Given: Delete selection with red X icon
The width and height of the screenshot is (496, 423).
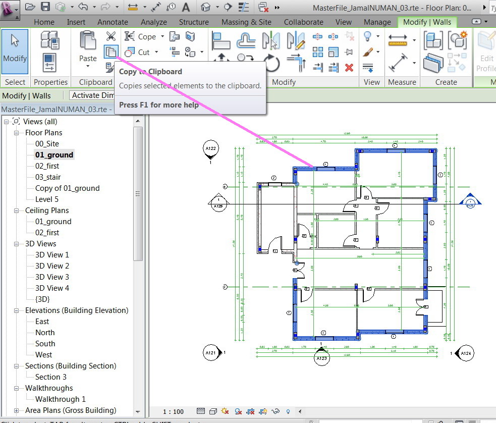Looking at the screenshot, I should tap(349, 68).
